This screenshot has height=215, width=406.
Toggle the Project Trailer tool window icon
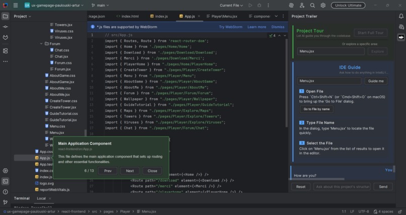point(401,37)
